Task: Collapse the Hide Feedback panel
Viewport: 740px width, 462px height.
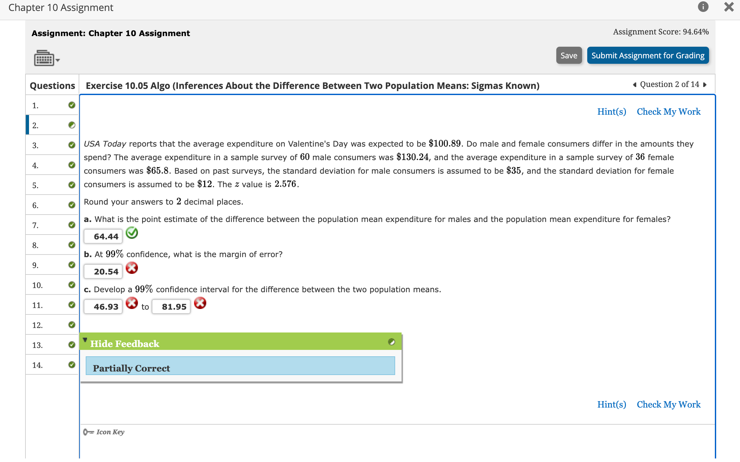Action: [x=124, y=344]
